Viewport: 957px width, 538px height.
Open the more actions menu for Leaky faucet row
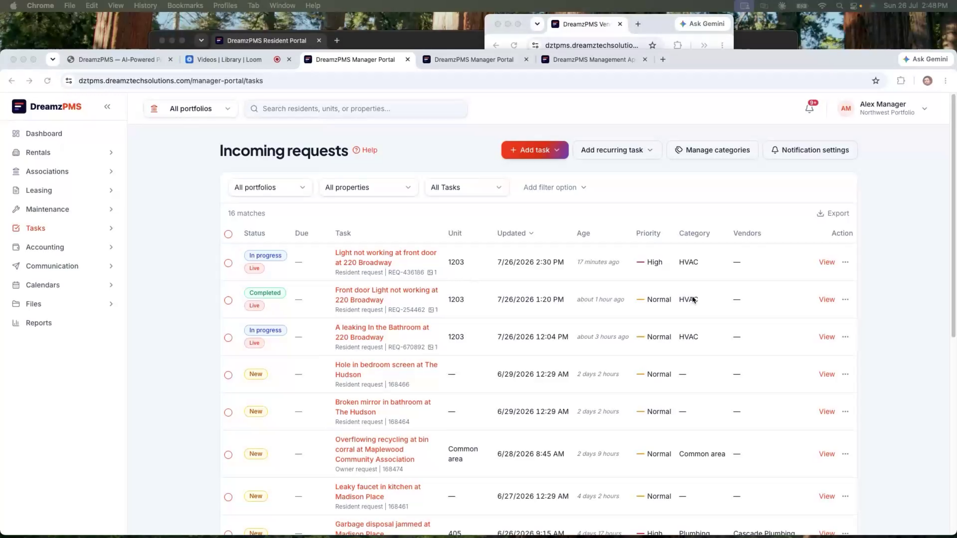click(845, 496)
